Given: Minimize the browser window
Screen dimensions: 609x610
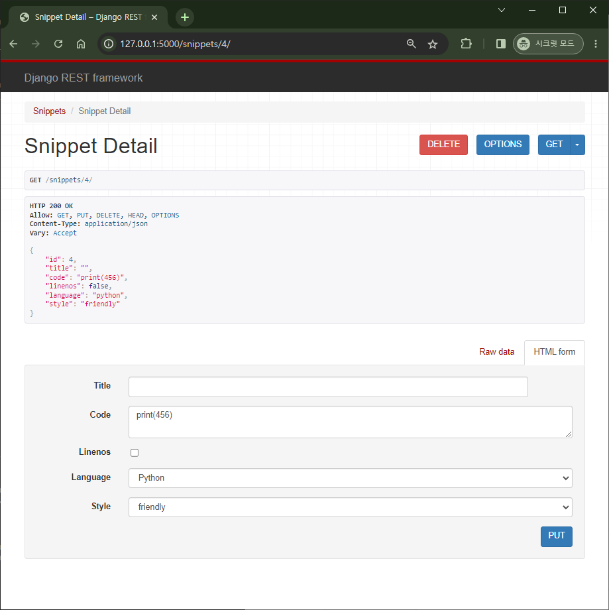Looking at the screenshot, I should click(x=532, y=10).
